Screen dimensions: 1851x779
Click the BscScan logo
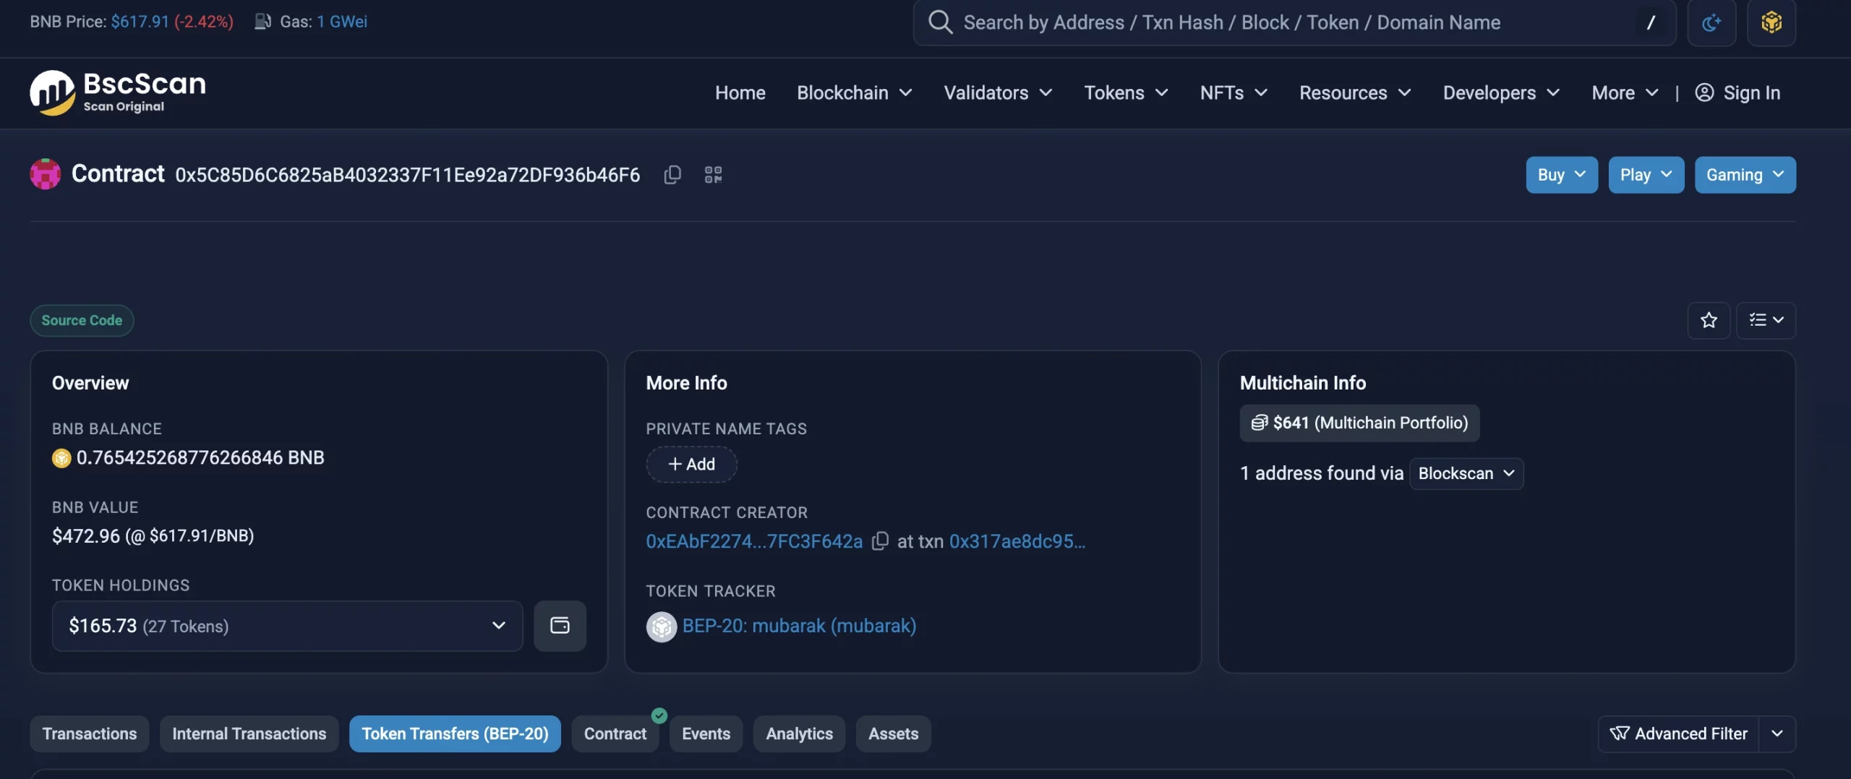[x=118, y=92]
